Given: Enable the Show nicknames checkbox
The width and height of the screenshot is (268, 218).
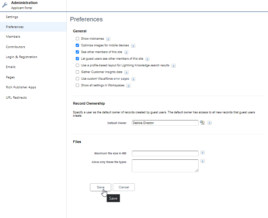Looking at the screenshot, I should click(x=77, y=39).
